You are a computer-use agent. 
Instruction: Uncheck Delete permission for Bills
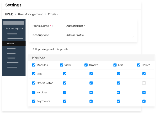tap(144, 74)
